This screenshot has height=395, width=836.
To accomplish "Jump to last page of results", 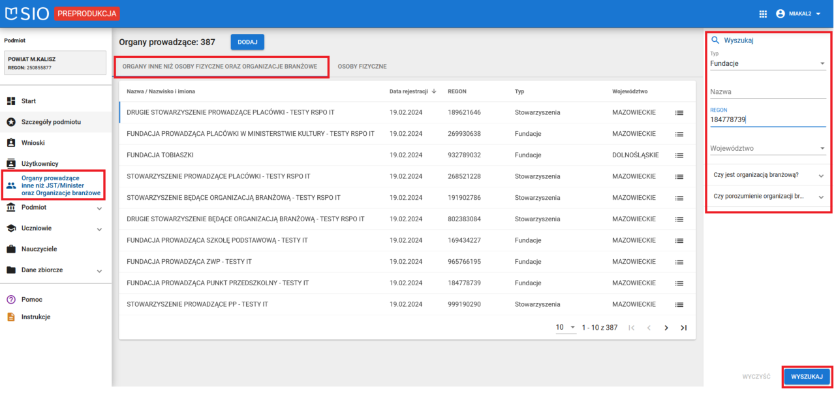I will (683, 328).
